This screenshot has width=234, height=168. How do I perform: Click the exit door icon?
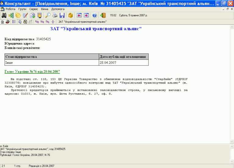point(103,15)
